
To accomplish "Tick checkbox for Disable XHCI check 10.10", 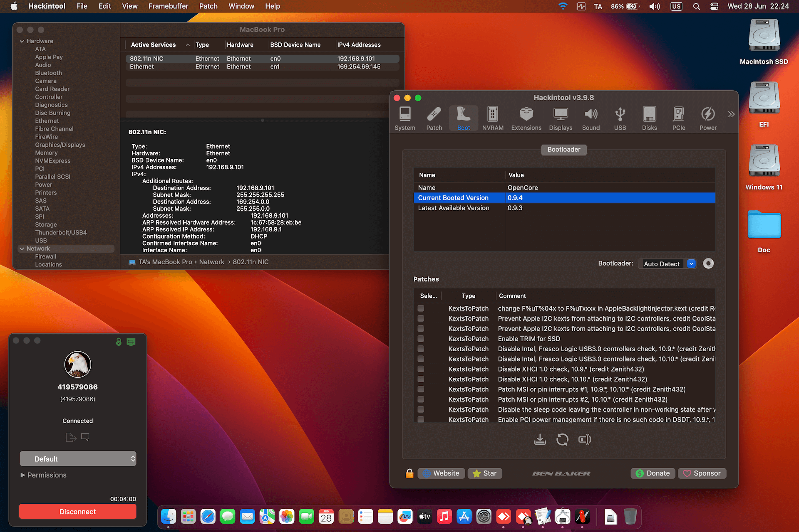I will pyautogui.click(x=421, y=379).
